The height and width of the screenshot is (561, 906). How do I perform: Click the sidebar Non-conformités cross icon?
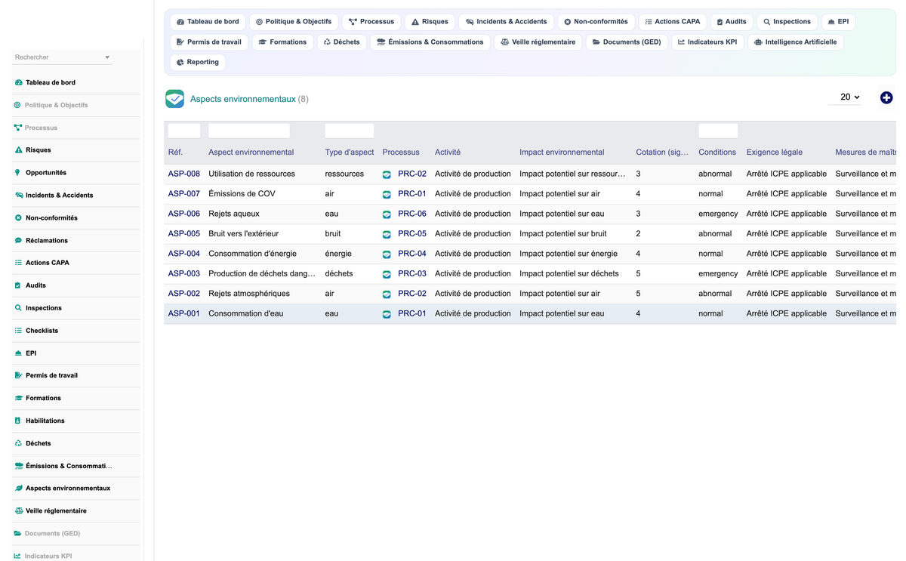pyautogui.click(x=18, y=217)
